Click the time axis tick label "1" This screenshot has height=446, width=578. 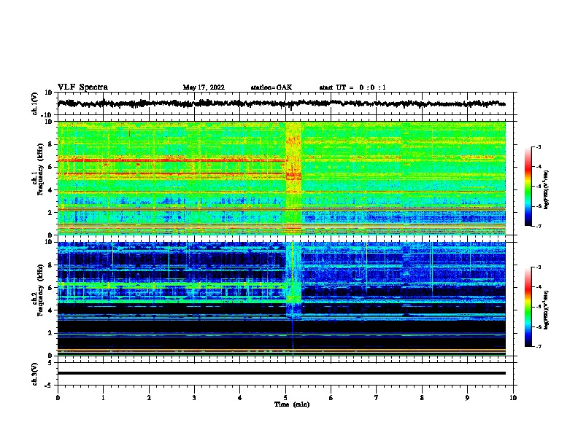[x=103, y=398]
